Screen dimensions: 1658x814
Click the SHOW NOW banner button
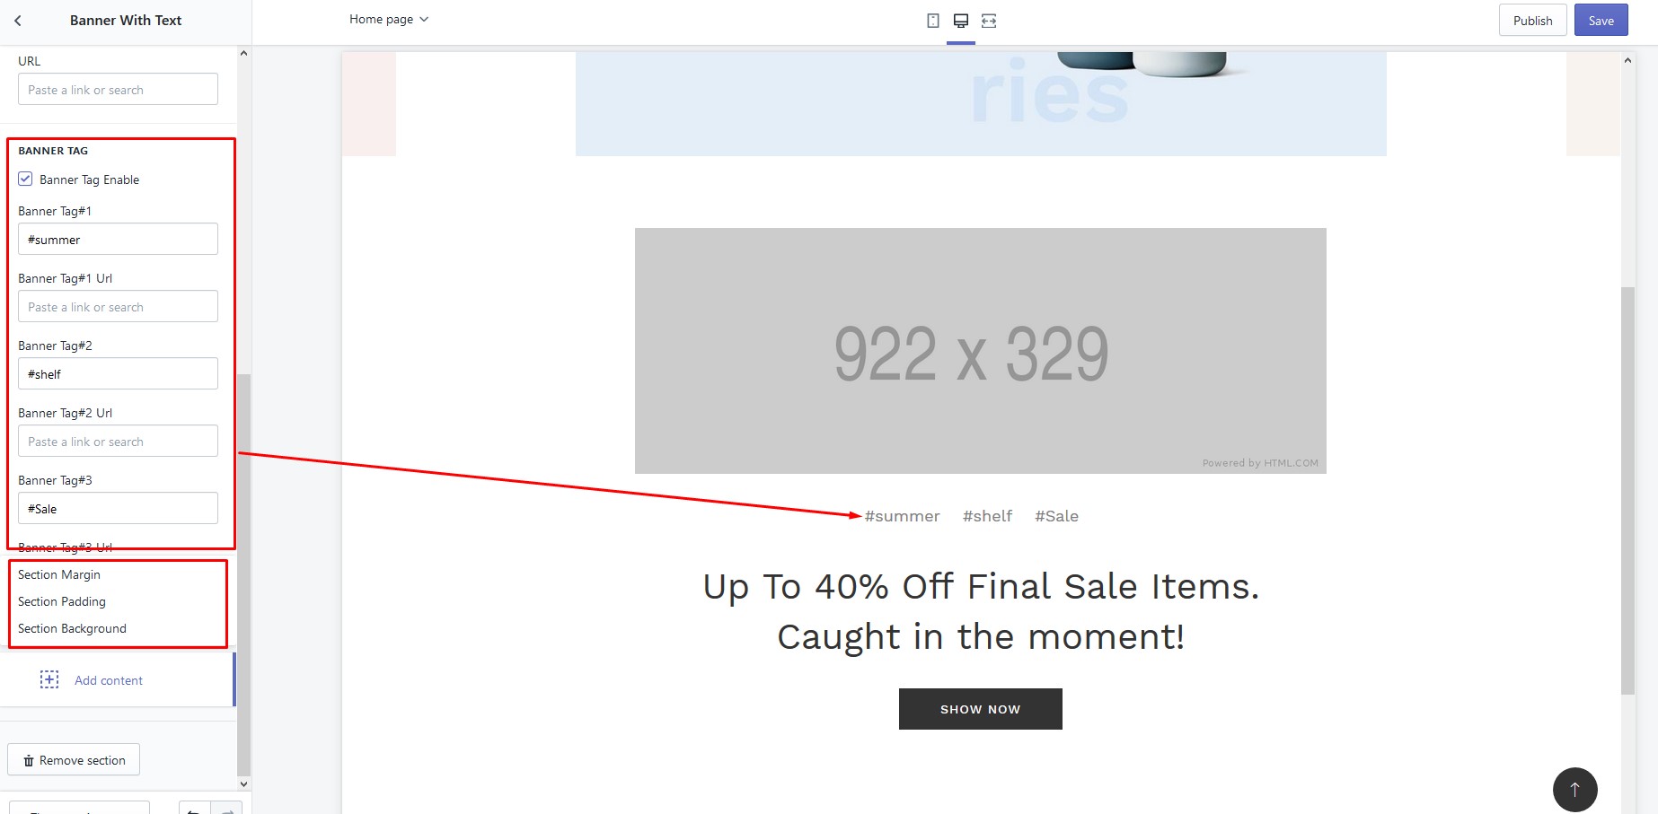pyautogui.click(x=980, y=709)
